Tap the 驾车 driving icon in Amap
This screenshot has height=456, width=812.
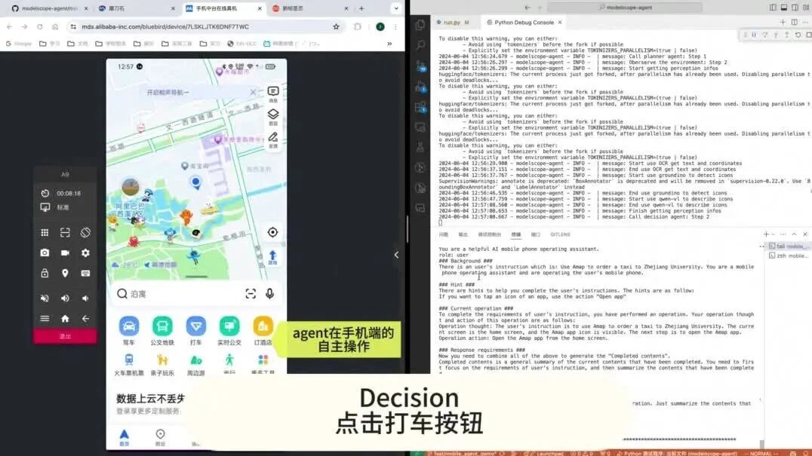coord(129,326)
